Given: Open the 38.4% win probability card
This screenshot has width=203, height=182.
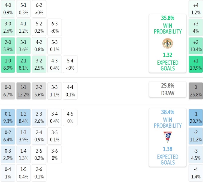Looking at the screenshot, I should (167, 137).
